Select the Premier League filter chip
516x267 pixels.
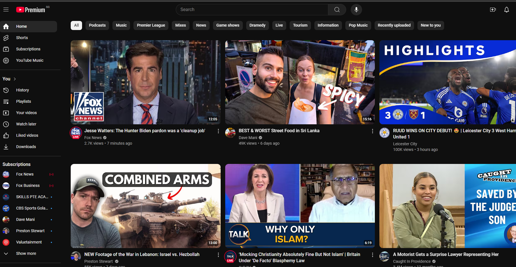(151, 25)
